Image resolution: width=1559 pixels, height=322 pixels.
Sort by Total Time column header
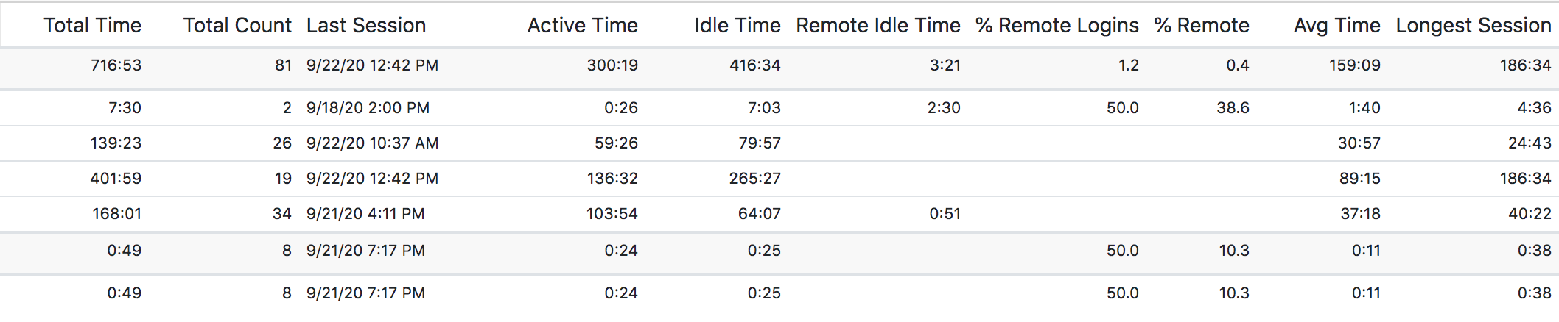[92, 25]
